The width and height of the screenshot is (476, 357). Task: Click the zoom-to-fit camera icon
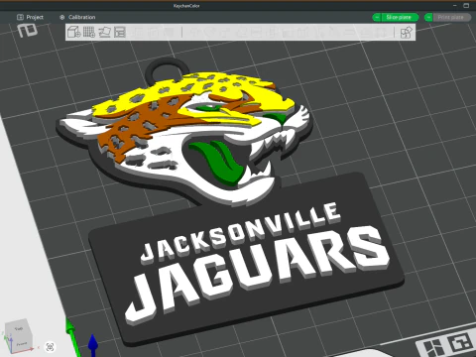tap(51, 347)
